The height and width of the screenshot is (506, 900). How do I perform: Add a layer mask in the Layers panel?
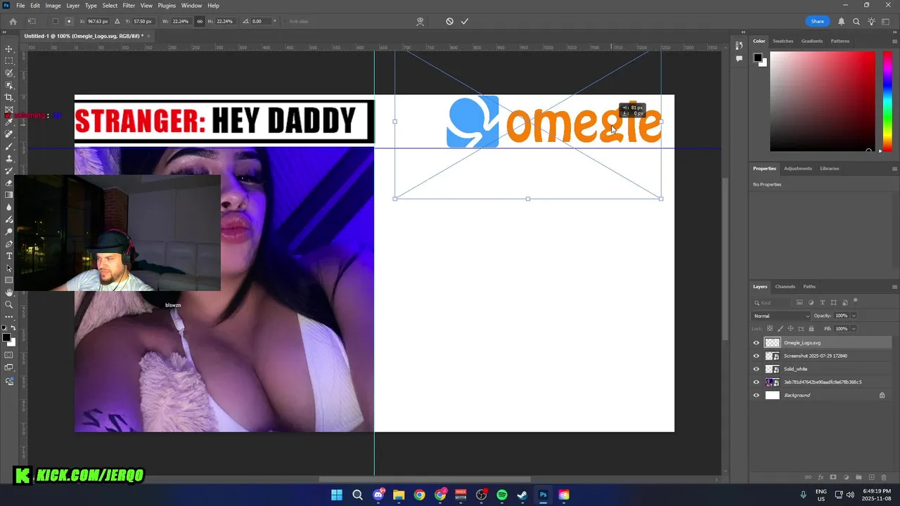coord(833,477)
